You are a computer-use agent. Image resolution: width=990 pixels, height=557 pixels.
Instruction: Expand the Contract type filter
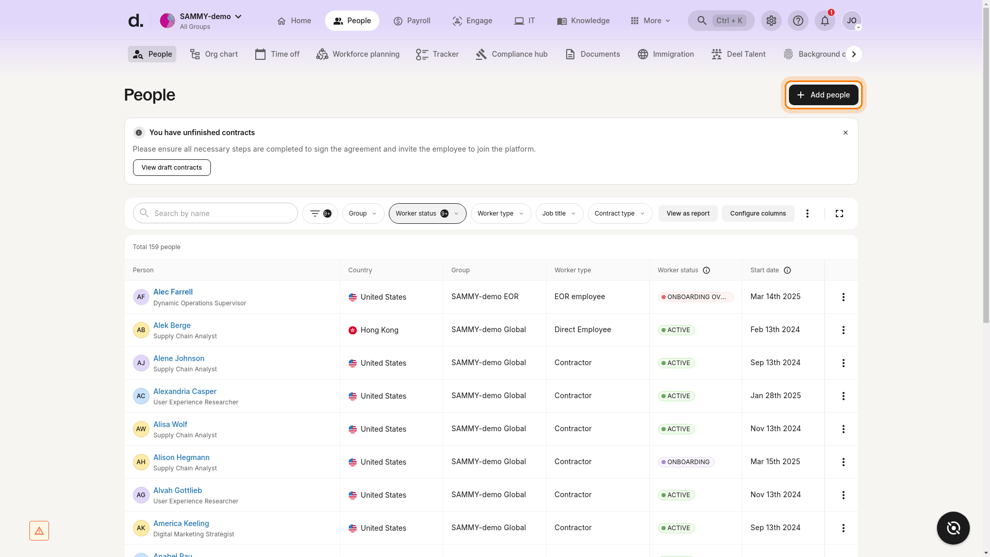click(619, 213)
